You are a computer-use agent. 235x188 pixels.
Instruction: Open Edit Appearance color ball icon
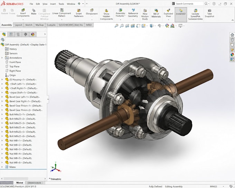pyautogui.click(x=167, y=26)
